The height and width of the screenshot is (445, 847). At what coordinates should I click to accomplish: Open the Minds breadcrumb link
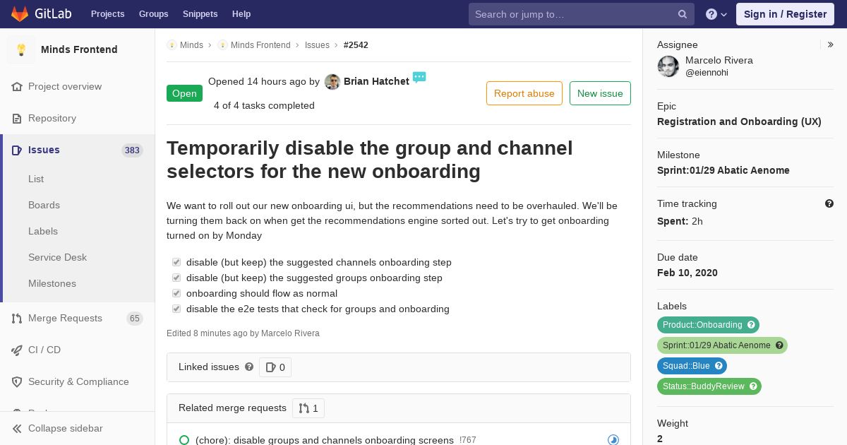(x=191, y=45)
